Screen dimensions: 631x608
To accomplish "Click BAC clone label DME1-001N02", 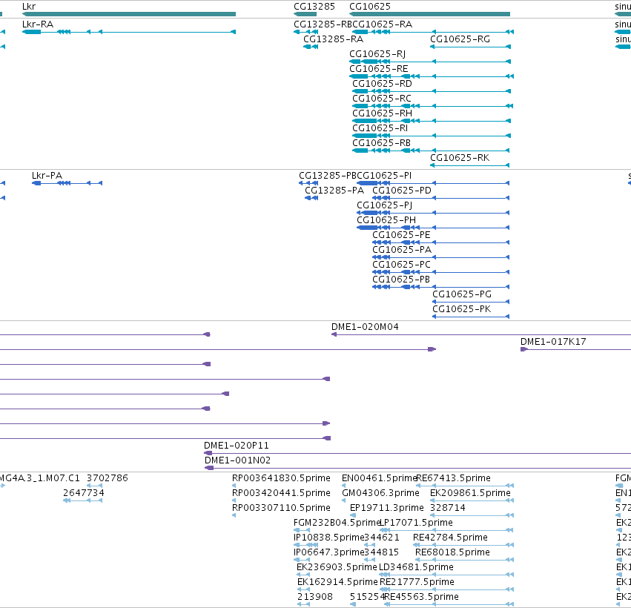I will [238, 460].
